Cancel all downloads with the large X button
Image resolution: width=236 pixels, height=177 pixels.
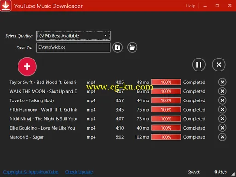[219, 65]
